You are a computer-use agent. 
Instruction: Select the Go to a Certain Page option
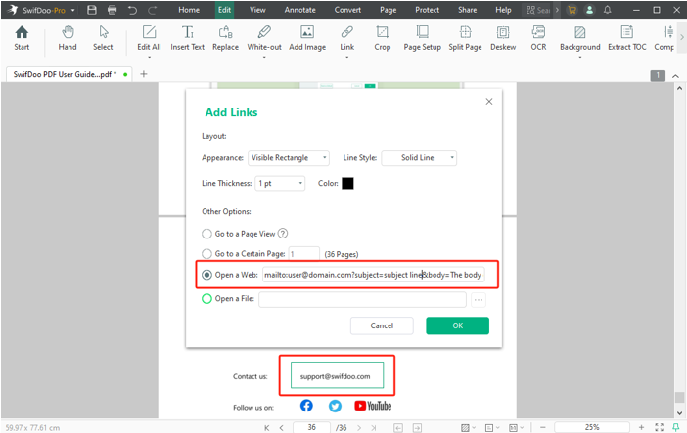tap(206, 254)
